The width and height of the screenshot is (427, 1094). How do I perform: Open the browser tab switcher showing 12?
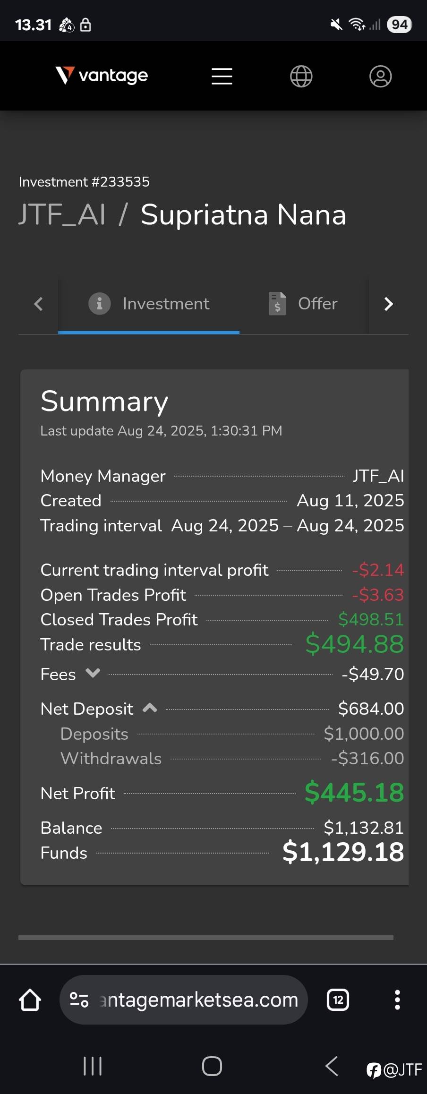[x=338, y=1000]
